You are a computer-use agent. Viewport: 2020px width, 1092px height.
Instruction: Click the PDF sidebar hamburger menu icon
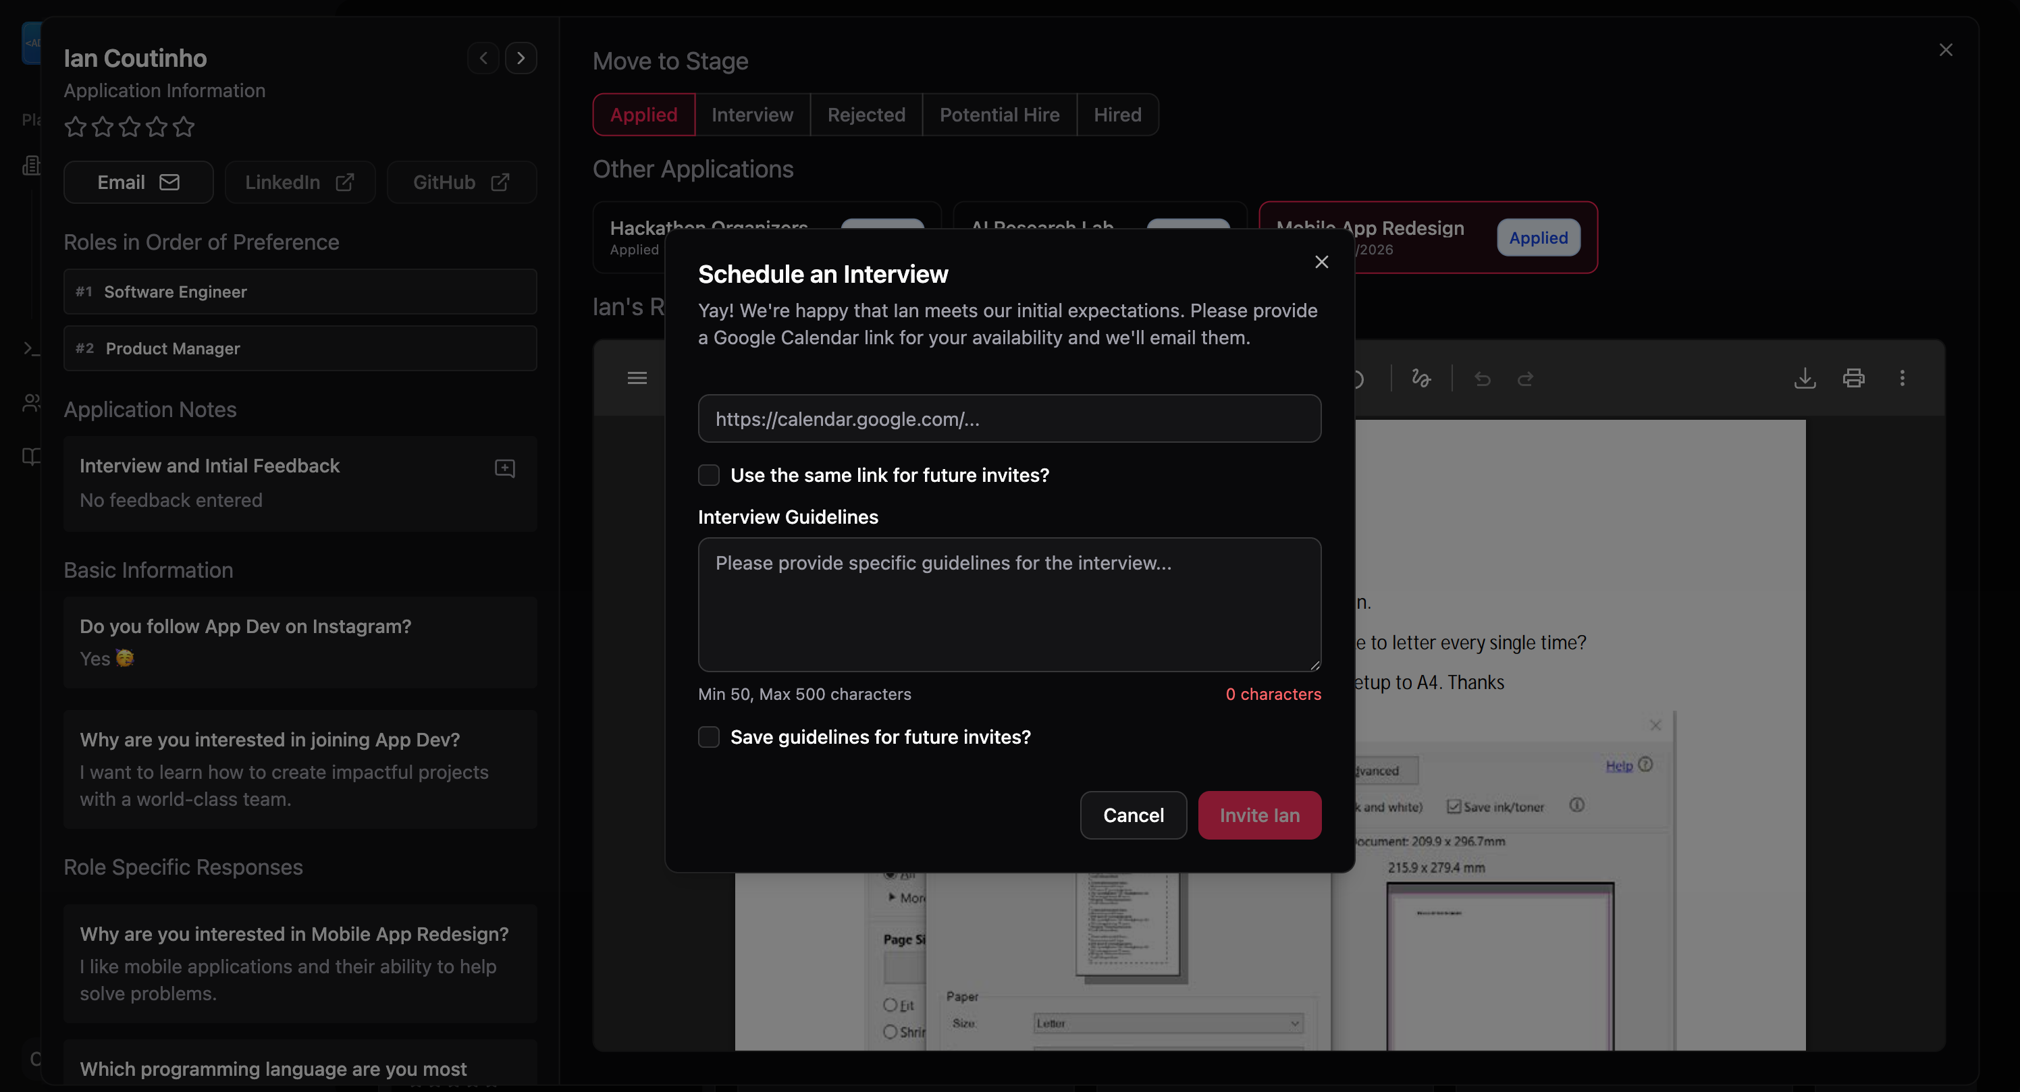click(637, 379)
